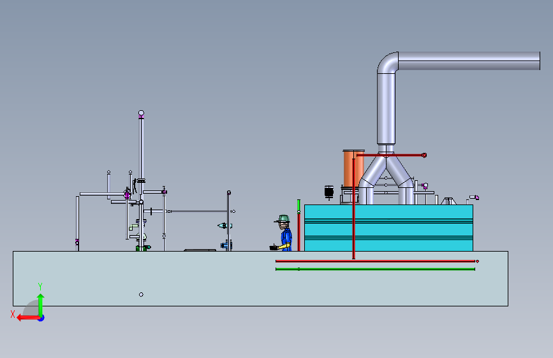Pick the tall vertical exhaust duct section

click(386, 108)
